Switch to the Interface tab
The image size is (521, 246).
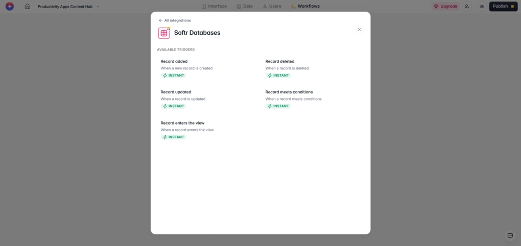click(x=214, y=6)
